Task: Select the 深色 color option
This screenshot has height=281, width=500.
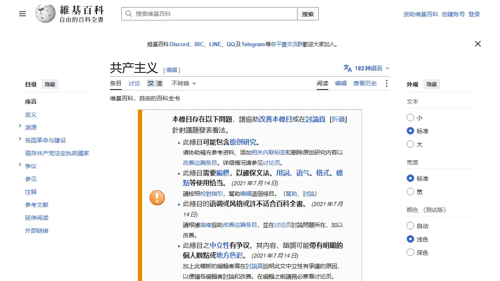Action: 410,253
